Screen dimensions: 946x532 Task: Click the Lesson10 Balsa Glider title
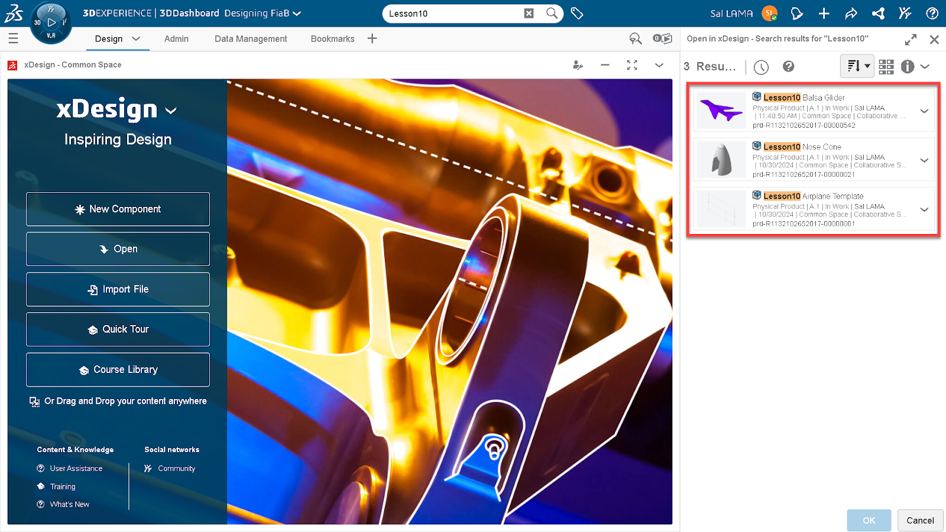click(x=804, y=98)
